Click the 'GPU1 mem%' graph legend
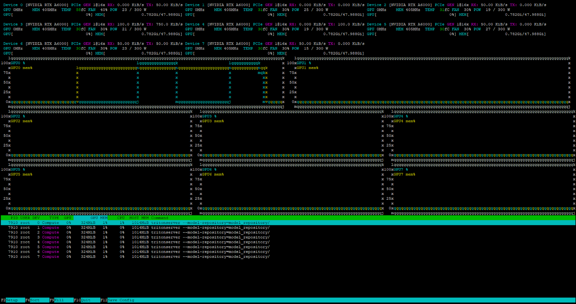 (307, 68)
